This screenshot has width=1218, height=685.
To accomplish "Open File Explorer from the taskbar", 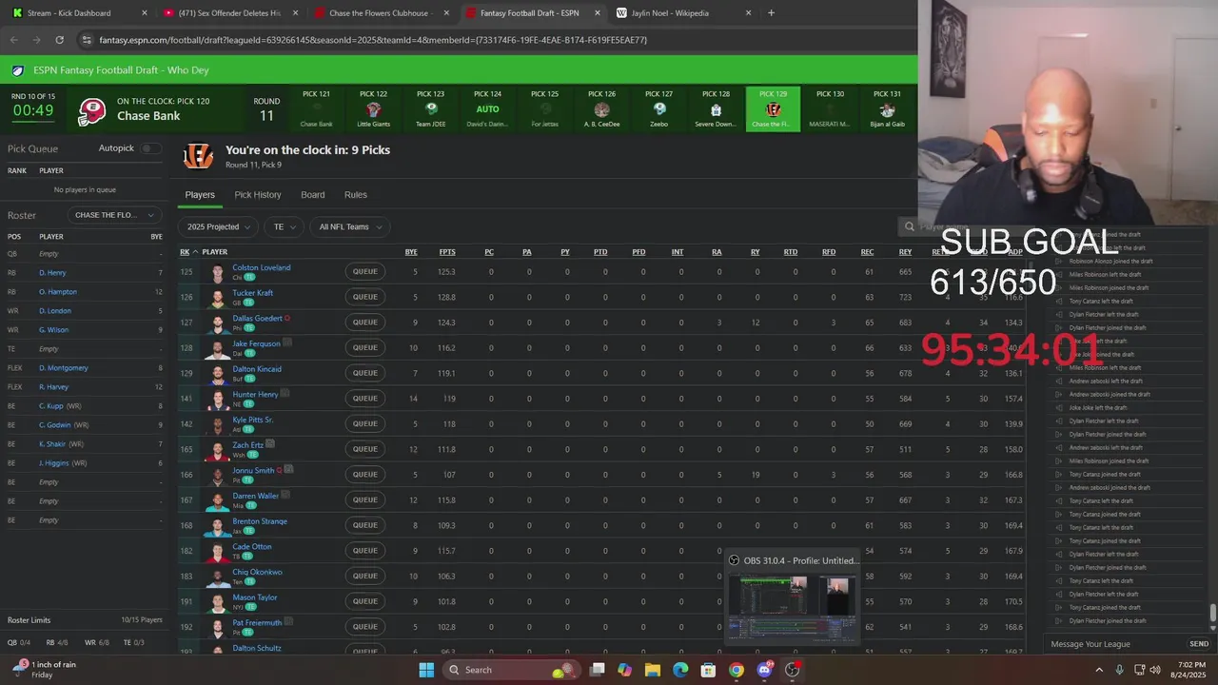I will pyautogui.click(x=652, y=670).
